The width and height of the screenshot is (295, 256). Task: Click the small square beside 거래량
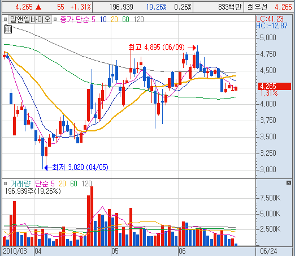pyautogui.click(x=5, y=184)
